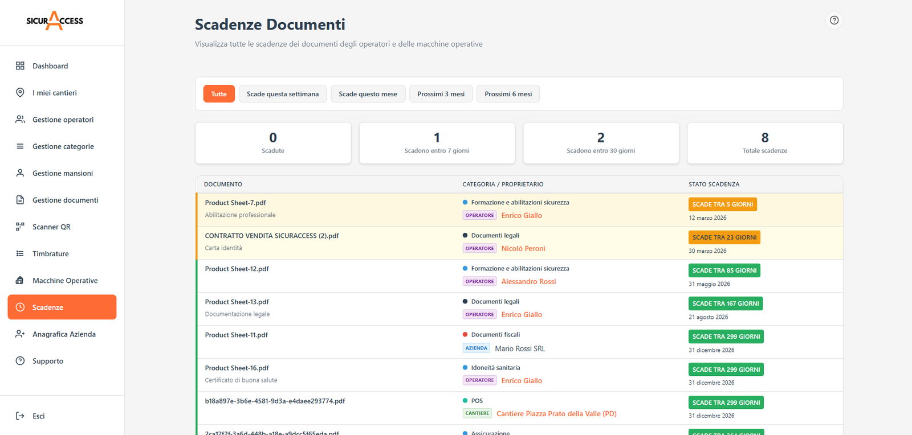This screenshot has width=912, height=435.
Task: Click the help question mark icon top right
Action: [834, 20]
